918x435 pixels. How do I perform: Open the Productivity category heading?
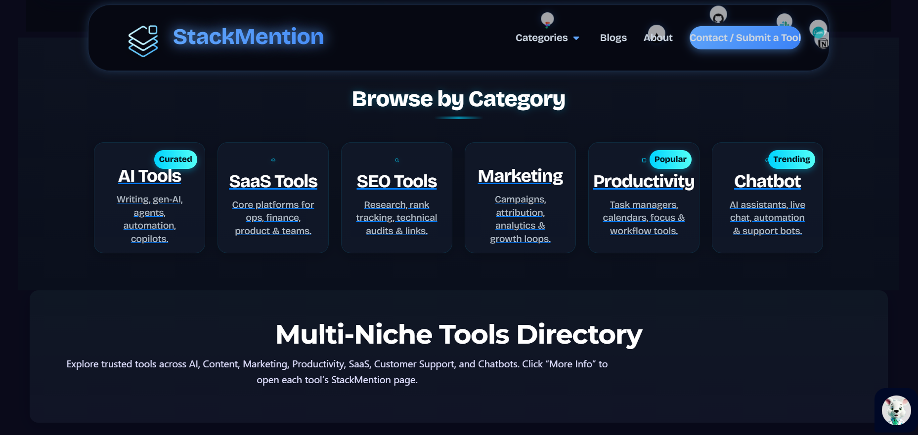pyautogui.click(x=644, y=181)
